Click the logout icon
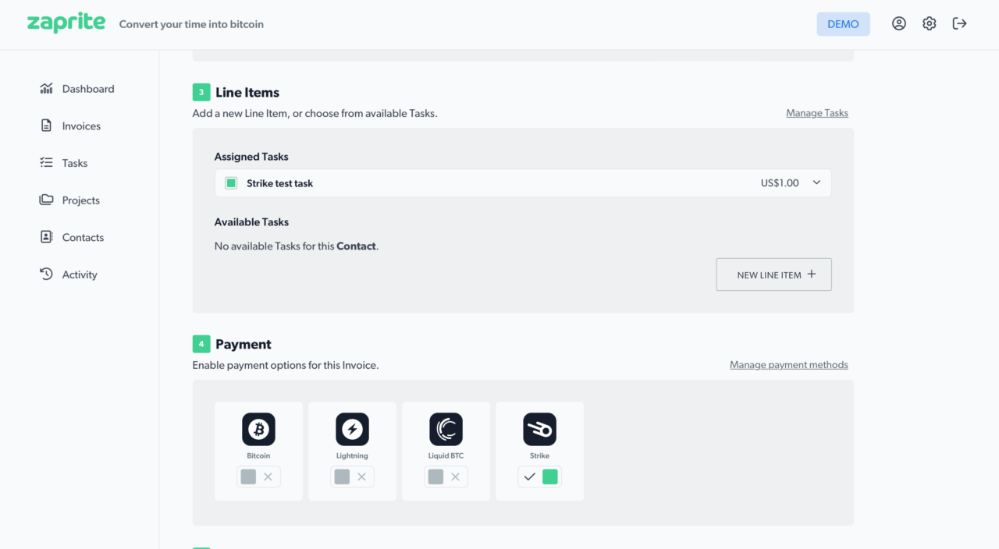The width and height of the screenshot is (999, 549). 960,23
